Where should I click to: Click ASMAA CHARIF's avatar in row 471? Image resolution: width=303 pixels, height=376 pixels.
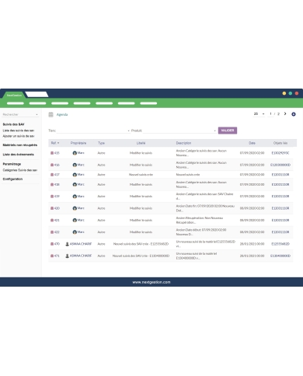pyautogui.click(x=67, y=256)
